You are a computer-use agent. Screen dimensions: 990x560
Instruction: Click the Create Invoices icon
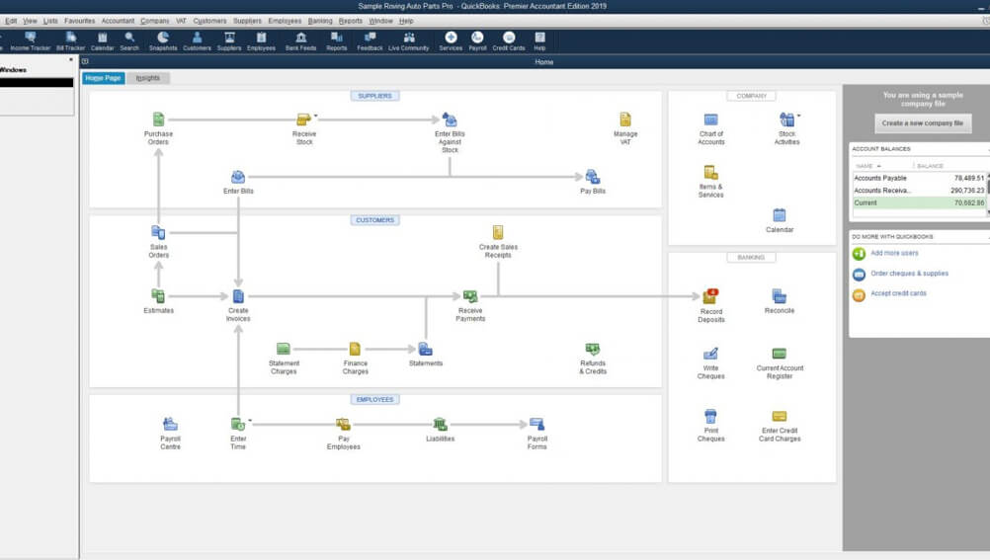click(238, 296)
